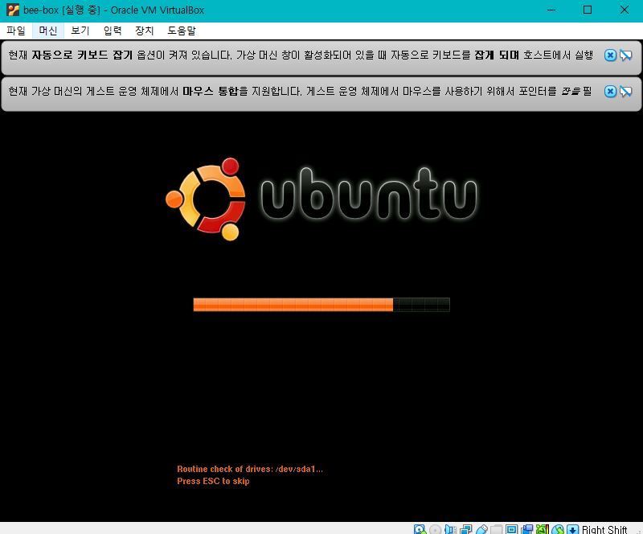Image resolution: width=643 pixels, height=534 pixels.
Task: Click the audio status icon
Action: click(x=450, y=529)
